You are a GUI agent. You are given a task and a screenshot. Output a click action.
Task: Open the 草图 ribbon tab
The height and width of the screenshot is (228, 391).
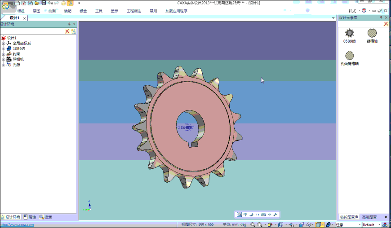36,11
